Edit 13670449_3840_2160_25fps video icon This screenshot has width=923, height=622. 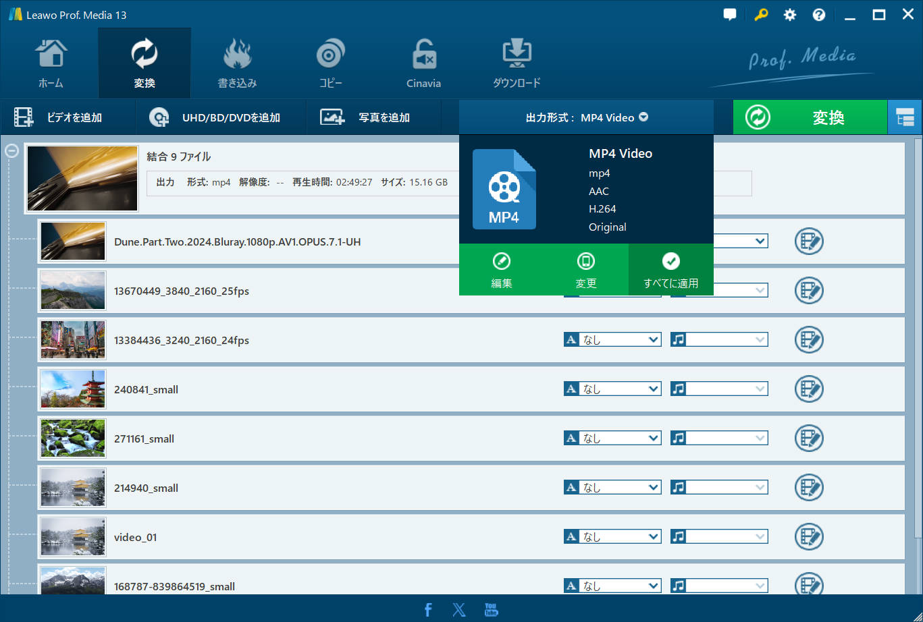(x=809, y=290)
